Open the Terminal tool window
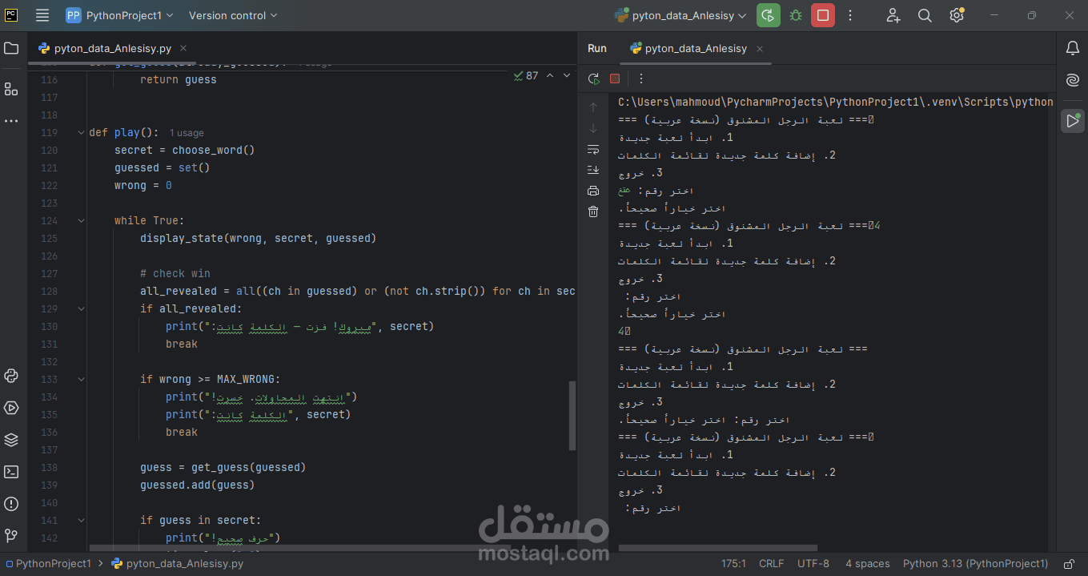 [x=11, y=472]
